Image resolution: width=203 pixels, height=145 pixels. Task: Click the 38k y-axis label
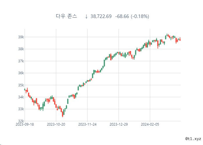click(21, 49)
